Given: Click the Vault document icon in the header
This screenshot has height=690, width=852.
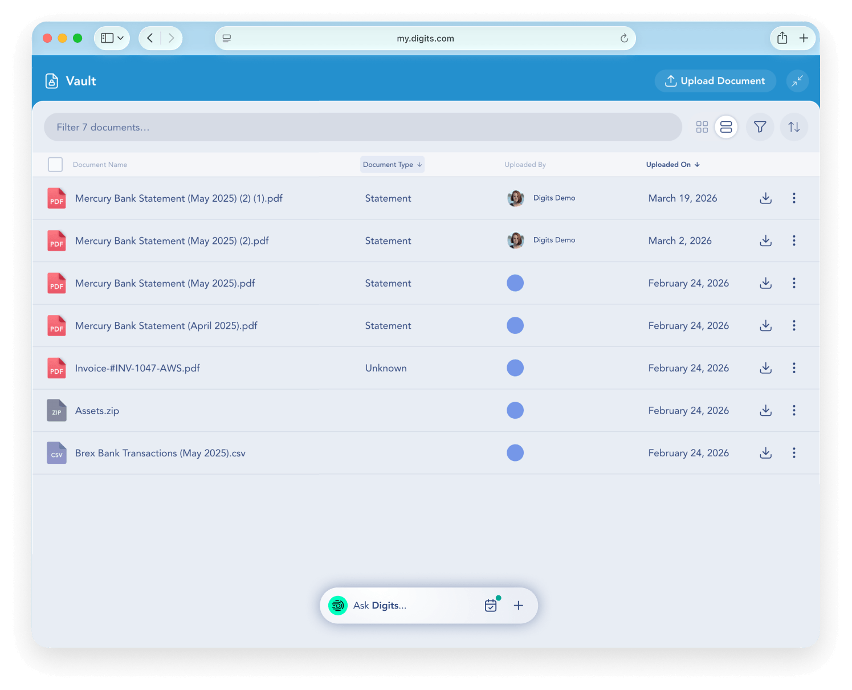Looking at the screenshot, I should [52, 81].
